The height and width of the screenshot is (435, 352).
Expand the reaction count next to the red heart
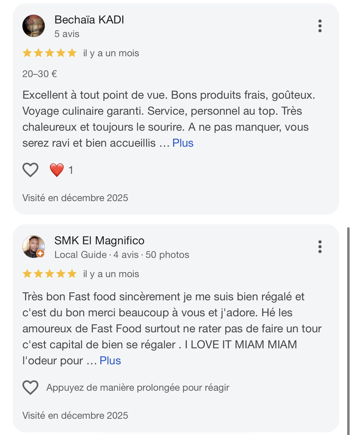pos(71,170)
